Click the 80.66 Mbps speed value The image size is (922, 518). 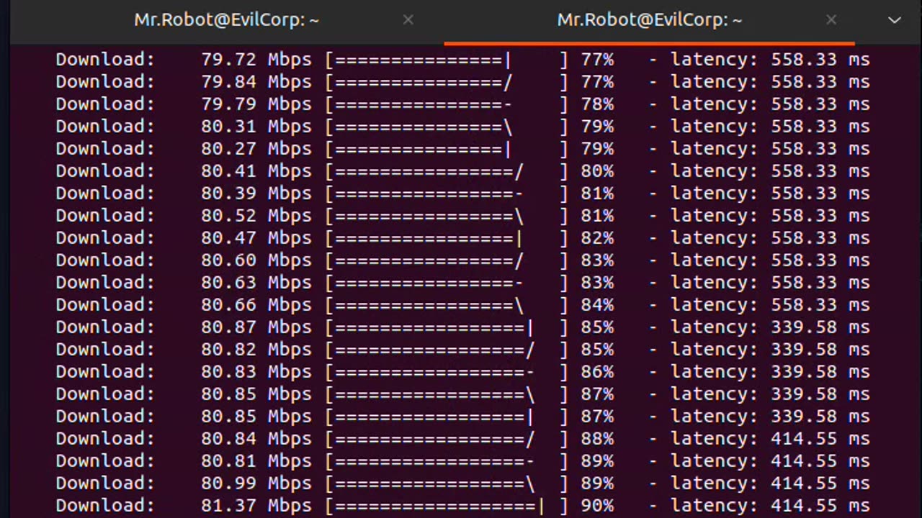(256, 305)
